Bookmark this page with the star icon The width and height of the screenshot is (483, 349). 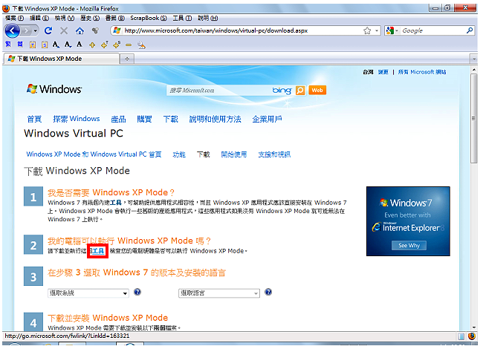pos(367,30)
